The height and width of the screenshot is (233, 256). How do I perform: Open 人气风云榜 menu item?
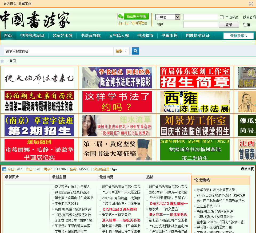(x=119, y=35)
